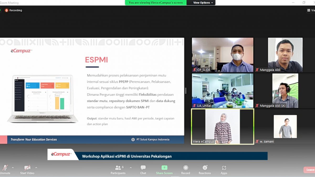Screen dimensions: 315x177
Task: Click the muted mic icon on LIA_Unikal
Action: coord(195,106)
